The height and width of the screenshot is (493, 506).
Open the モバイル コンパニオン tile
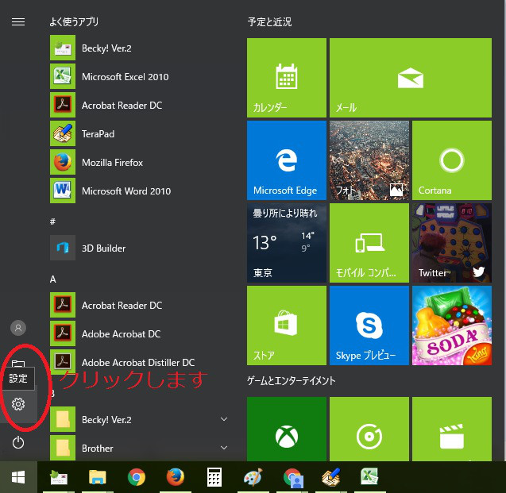(x=369, y=243)
